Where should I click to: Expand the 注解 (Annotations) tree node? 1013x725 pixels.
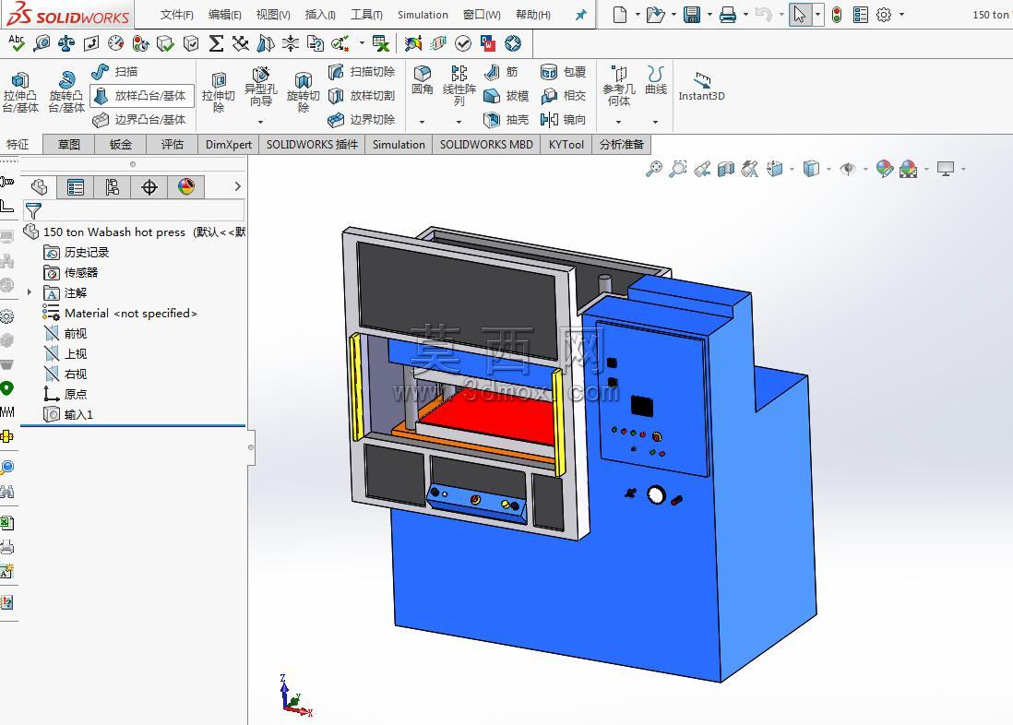(x=30, y=292)
